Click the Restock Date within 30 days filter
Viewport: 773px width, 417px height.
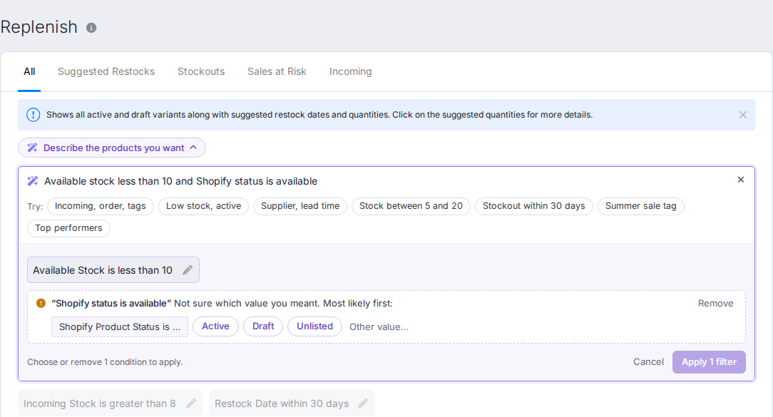tap(292, 403)
